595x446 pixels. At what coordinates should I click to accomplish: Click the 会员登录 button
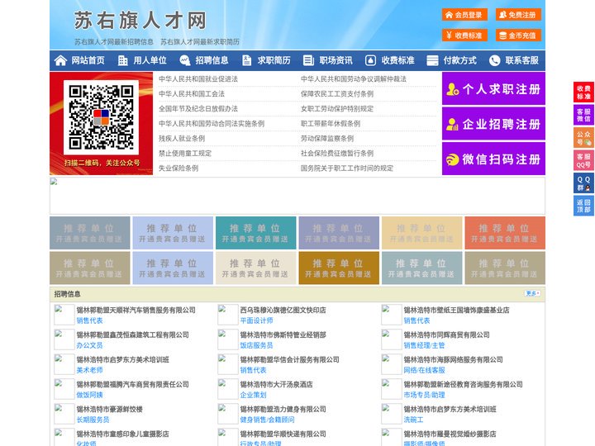click(464, 15)
